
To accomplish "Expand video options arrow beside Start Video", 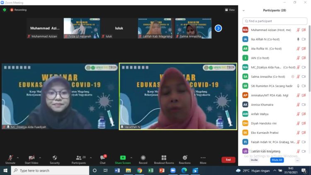I will pyautogui.click(x=40, y=158).
